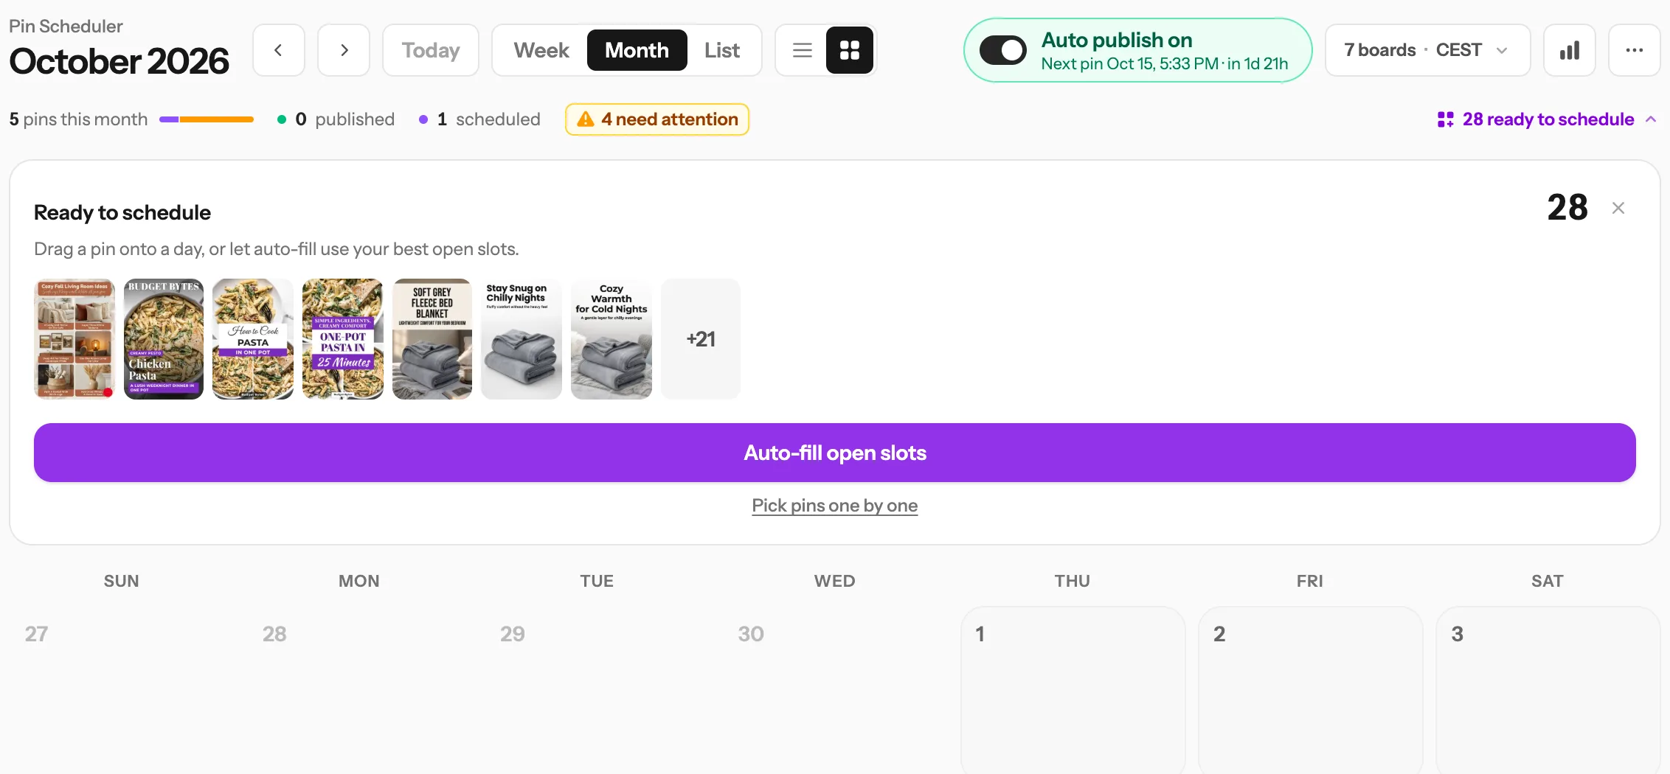Click the pins this month progress bar
This screenshot has width=1670, height=774.
pos(207,119)
